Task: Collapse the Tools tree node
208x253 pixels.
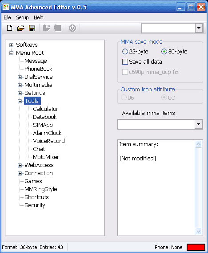Action: click(20, 101)
